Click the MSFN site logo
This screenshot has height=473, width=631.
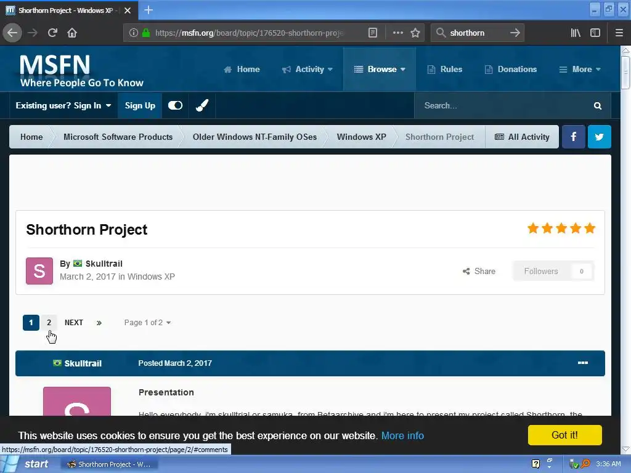click(82, 71)
